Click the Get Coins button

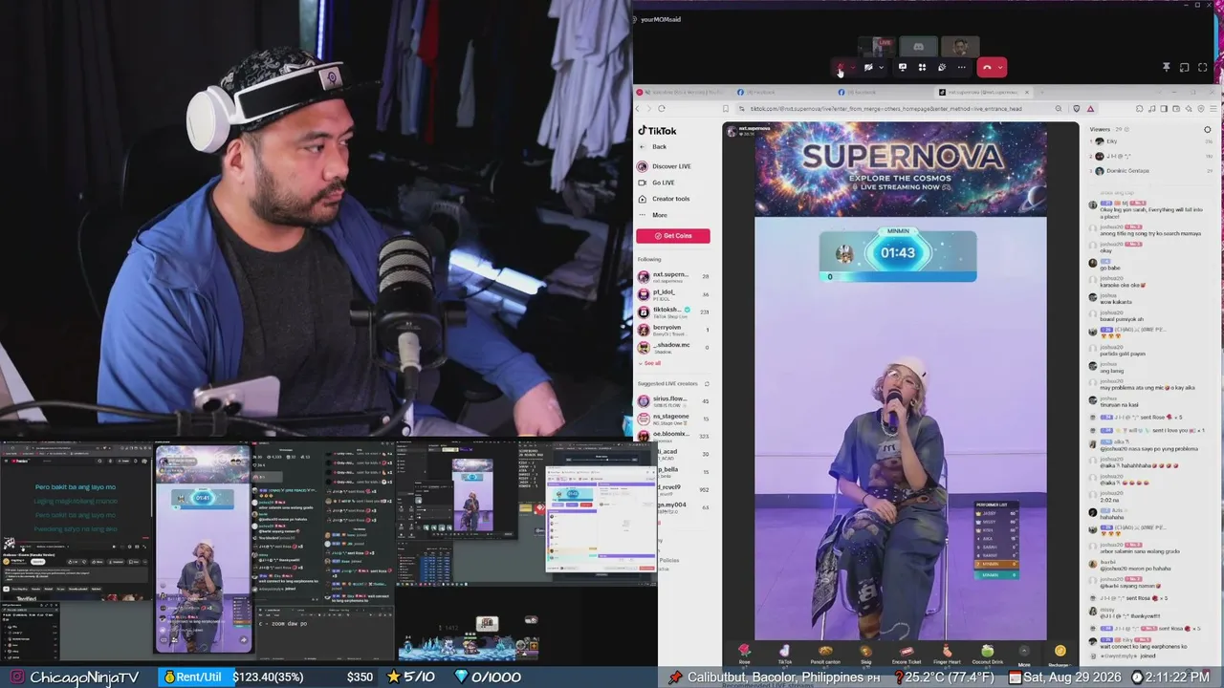(x=673, y=236)
